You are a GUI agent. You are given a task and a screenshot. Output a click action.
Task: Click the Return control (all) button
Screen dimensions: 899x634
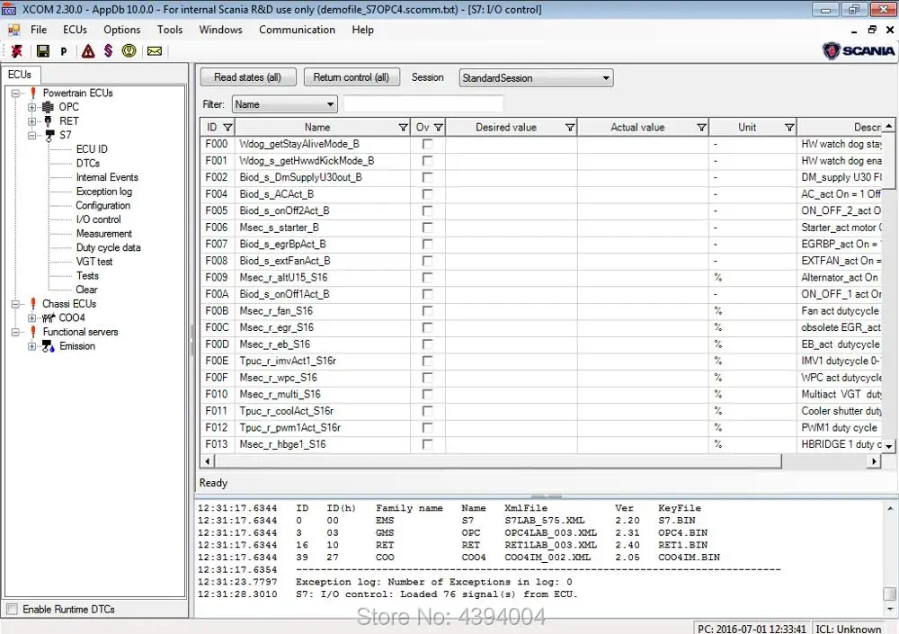[351, 77]
